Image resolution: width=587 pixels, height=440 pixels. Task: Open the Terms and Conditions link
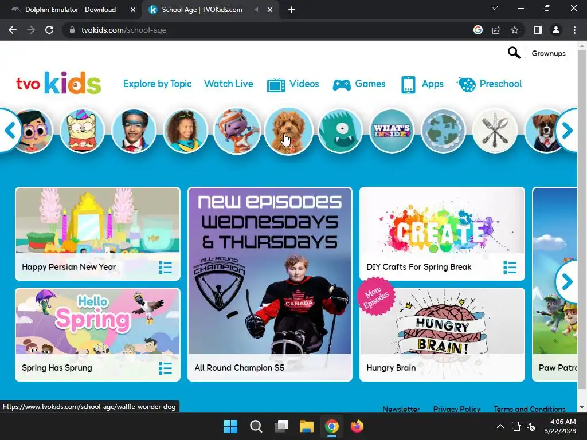click(529, 409)
